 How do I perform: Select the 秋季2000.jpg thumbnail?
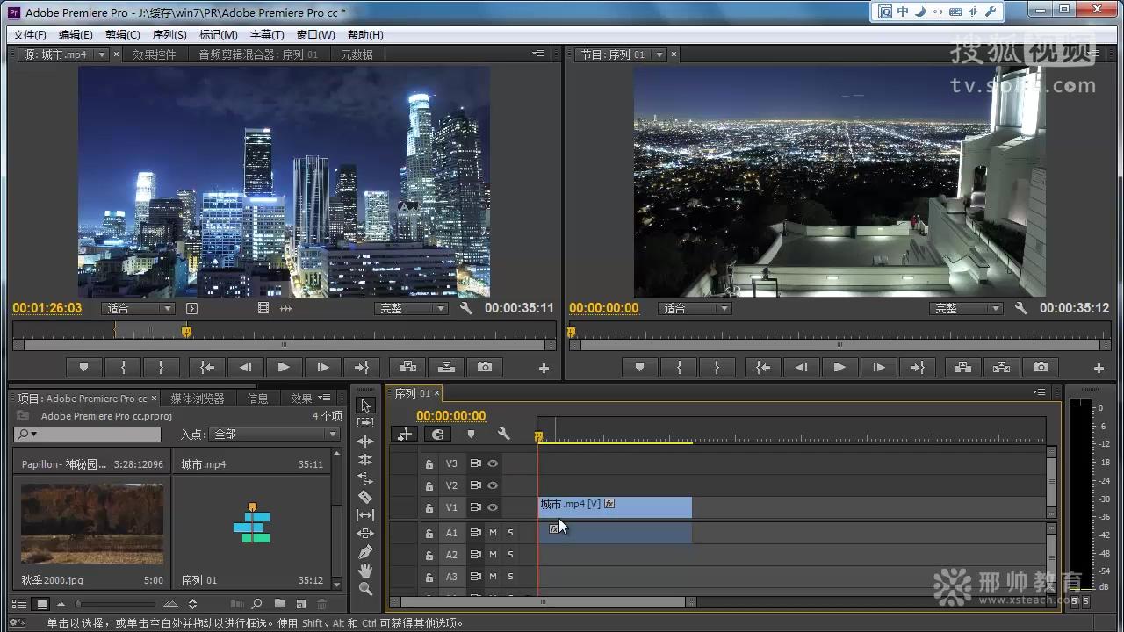coord(92,523)
